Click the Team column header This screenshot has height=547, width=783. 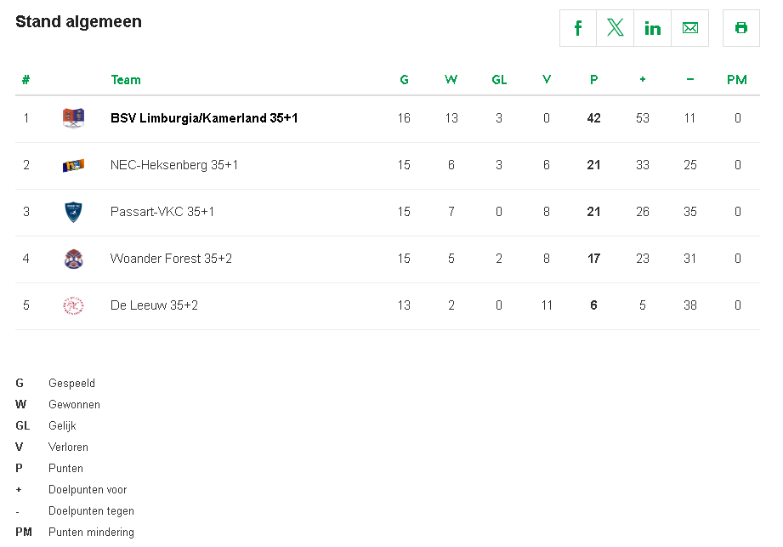126,80
